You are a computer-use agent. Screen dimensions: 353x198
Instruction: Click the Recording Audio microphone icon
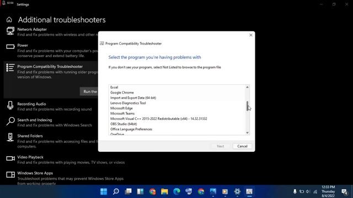pyautogui.click(x=10, y=105)
